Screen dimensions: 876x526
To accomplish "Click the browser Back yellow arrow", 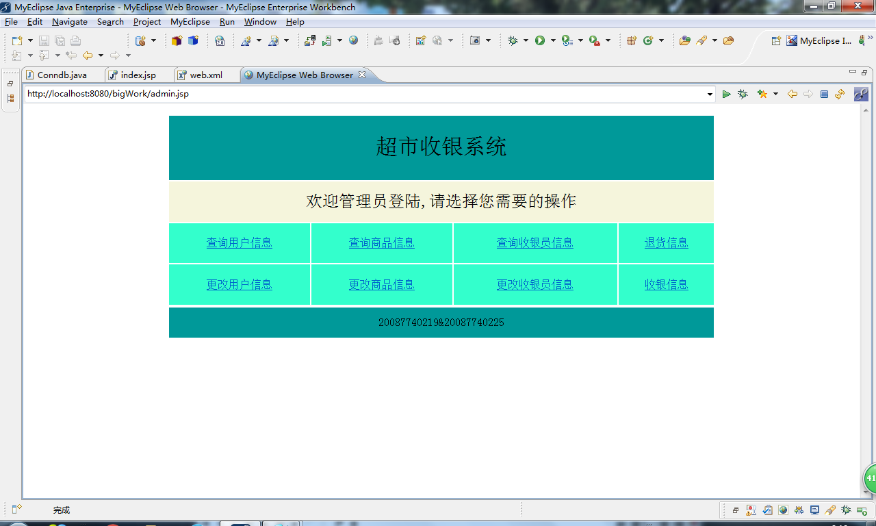I will pyautogui.click(x=793, y=94).
